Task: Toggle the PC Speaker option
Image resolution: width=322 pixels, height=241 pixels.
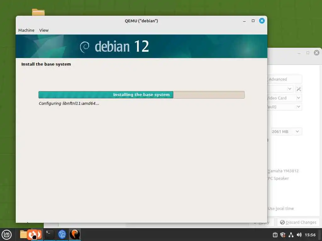Action: pos(278,179)
